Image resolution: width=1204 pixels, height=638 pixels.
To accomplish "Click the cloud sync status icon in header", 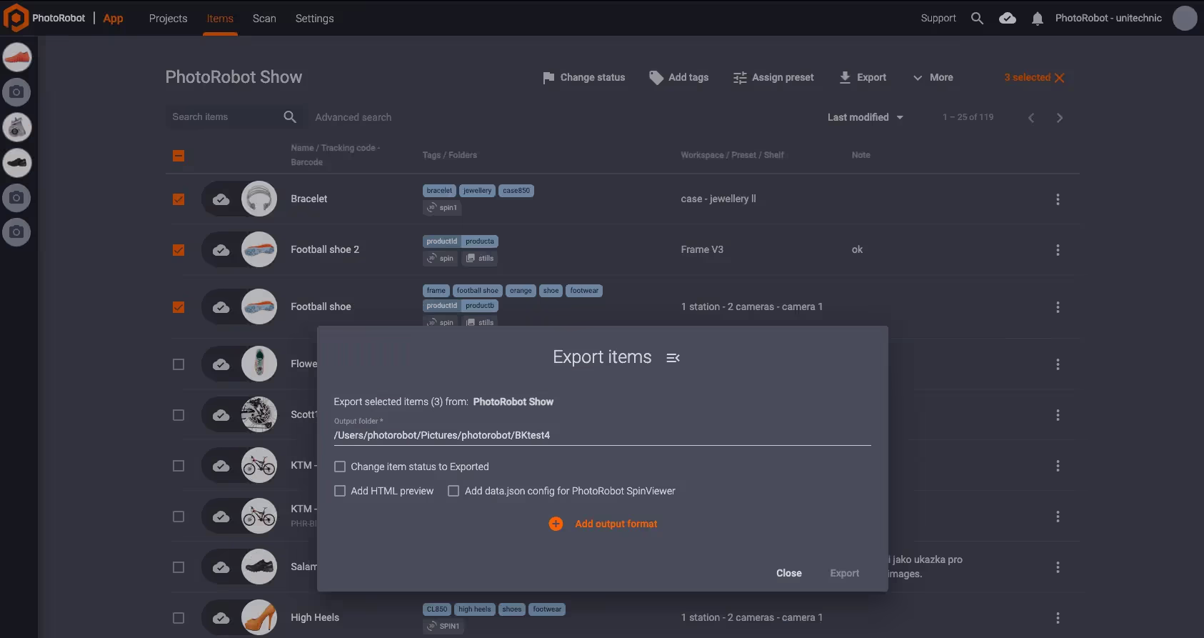I will 1008,19.
